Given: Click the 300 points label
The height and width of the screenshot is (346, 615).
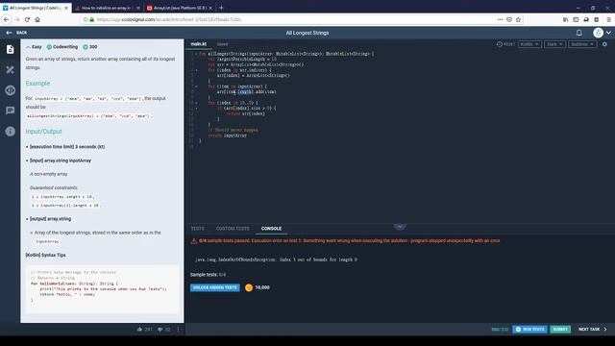Looking at the screenshot, I should 89,47.
